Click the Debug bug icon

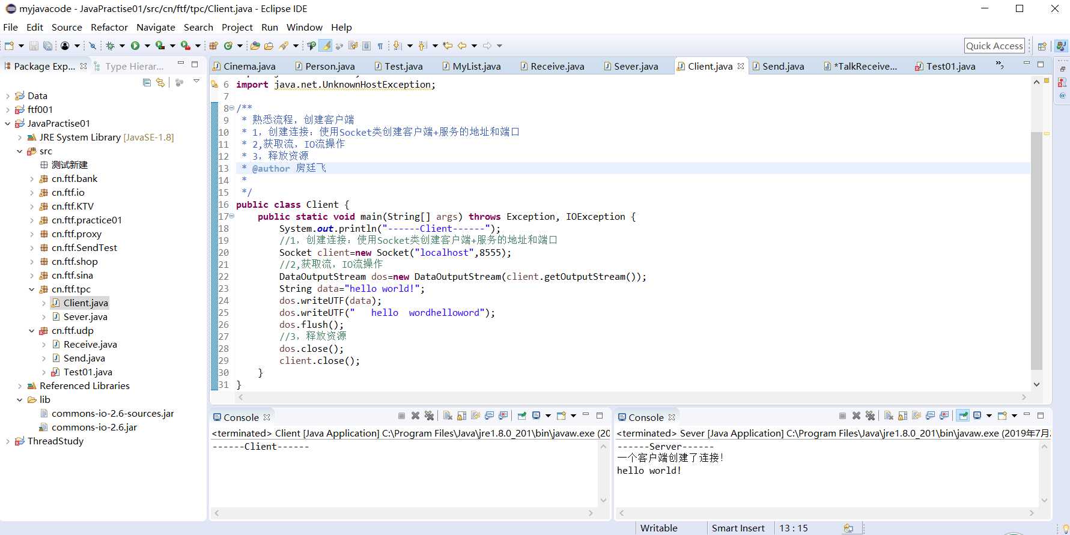click(x=110, y=46)
